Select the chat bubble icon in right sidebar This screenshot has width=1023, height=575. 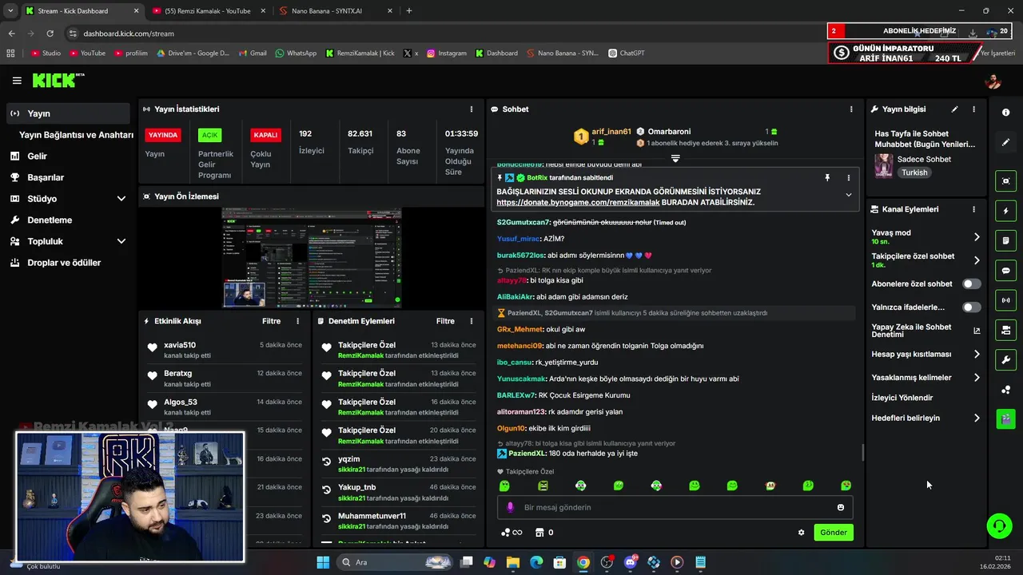(1005, 271)
